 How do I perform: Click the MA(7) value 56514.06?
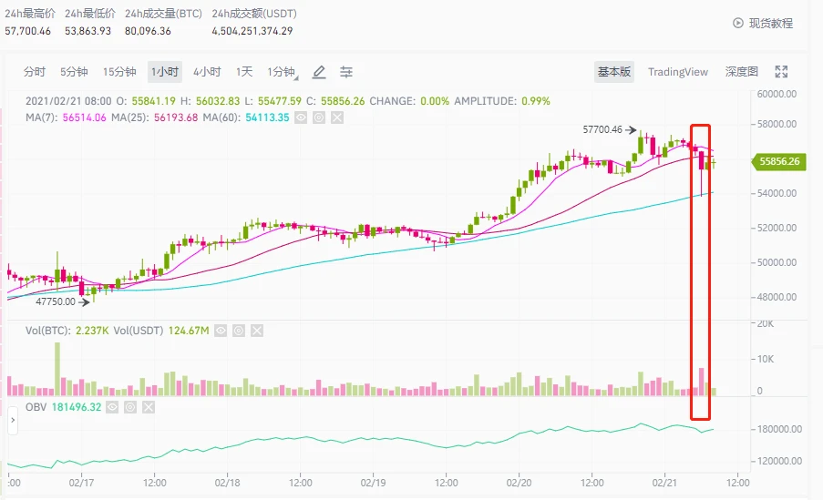point(84,117)
